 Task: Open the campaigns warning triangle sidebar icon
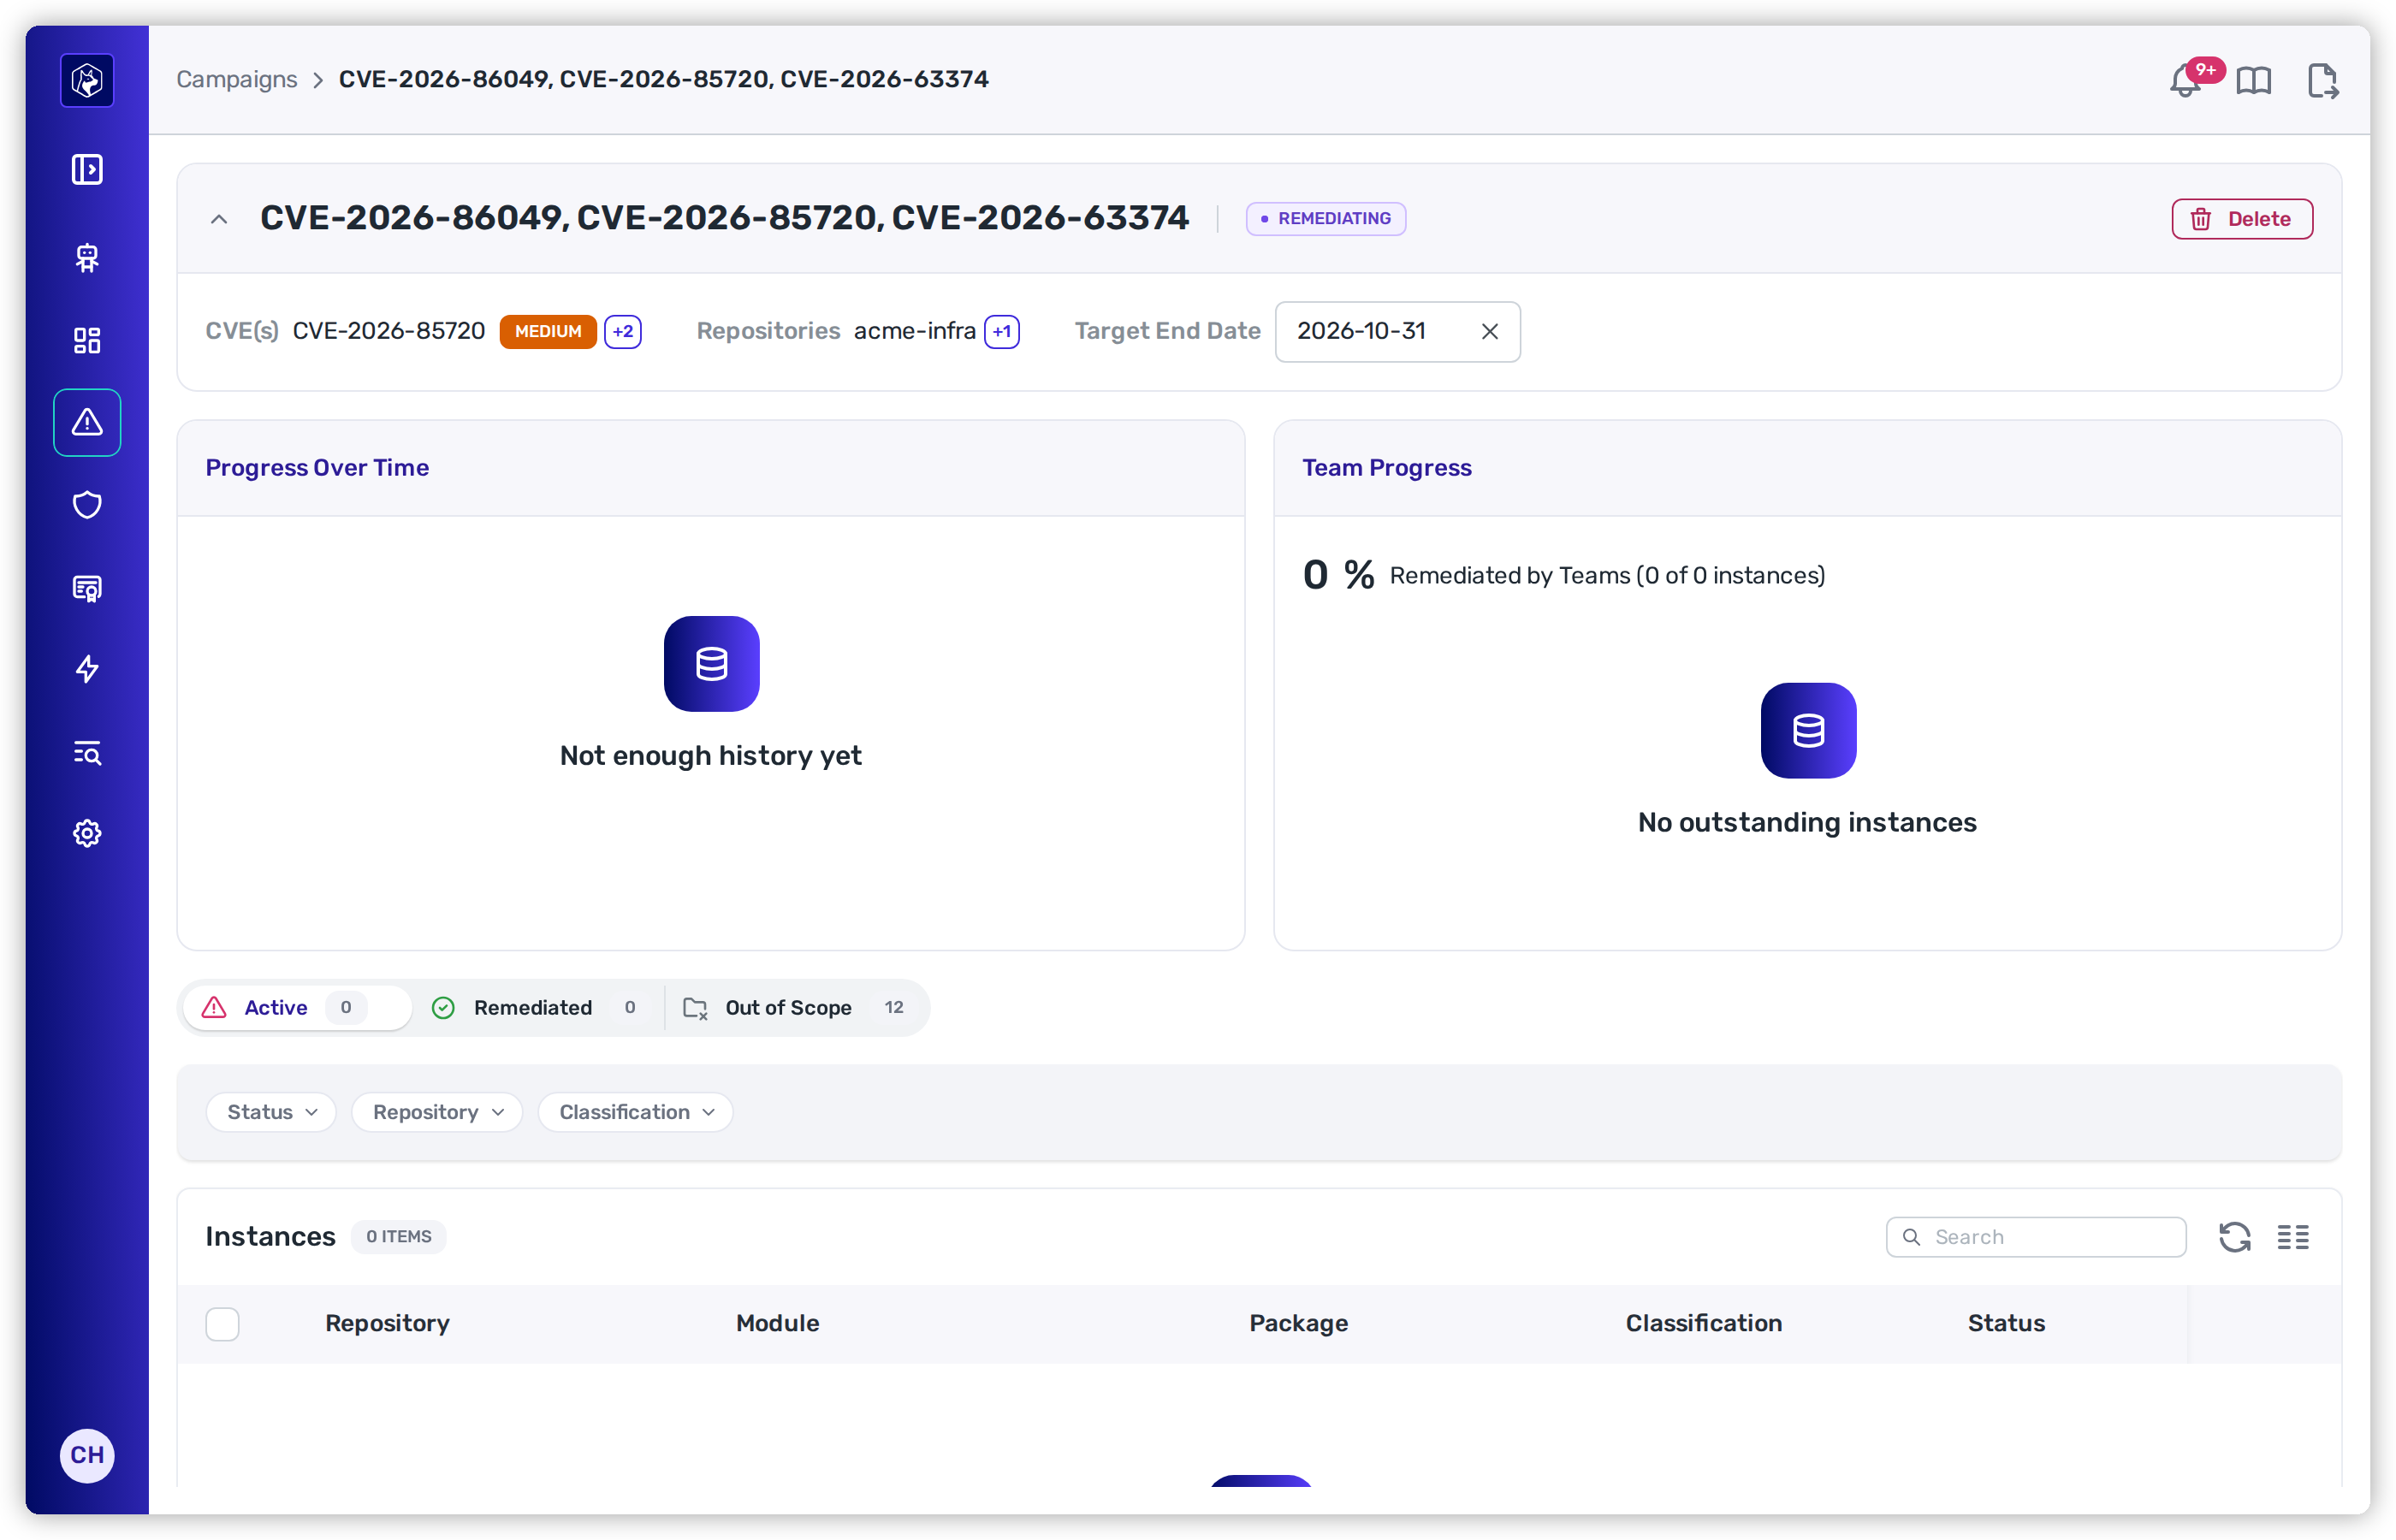(87, 422)
